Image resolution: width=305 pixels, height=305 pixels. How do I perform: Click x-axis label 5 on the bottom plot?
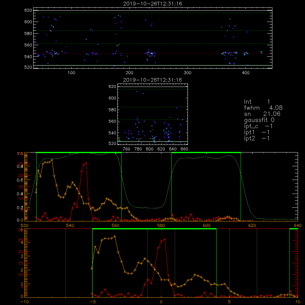tap(230, 302)
